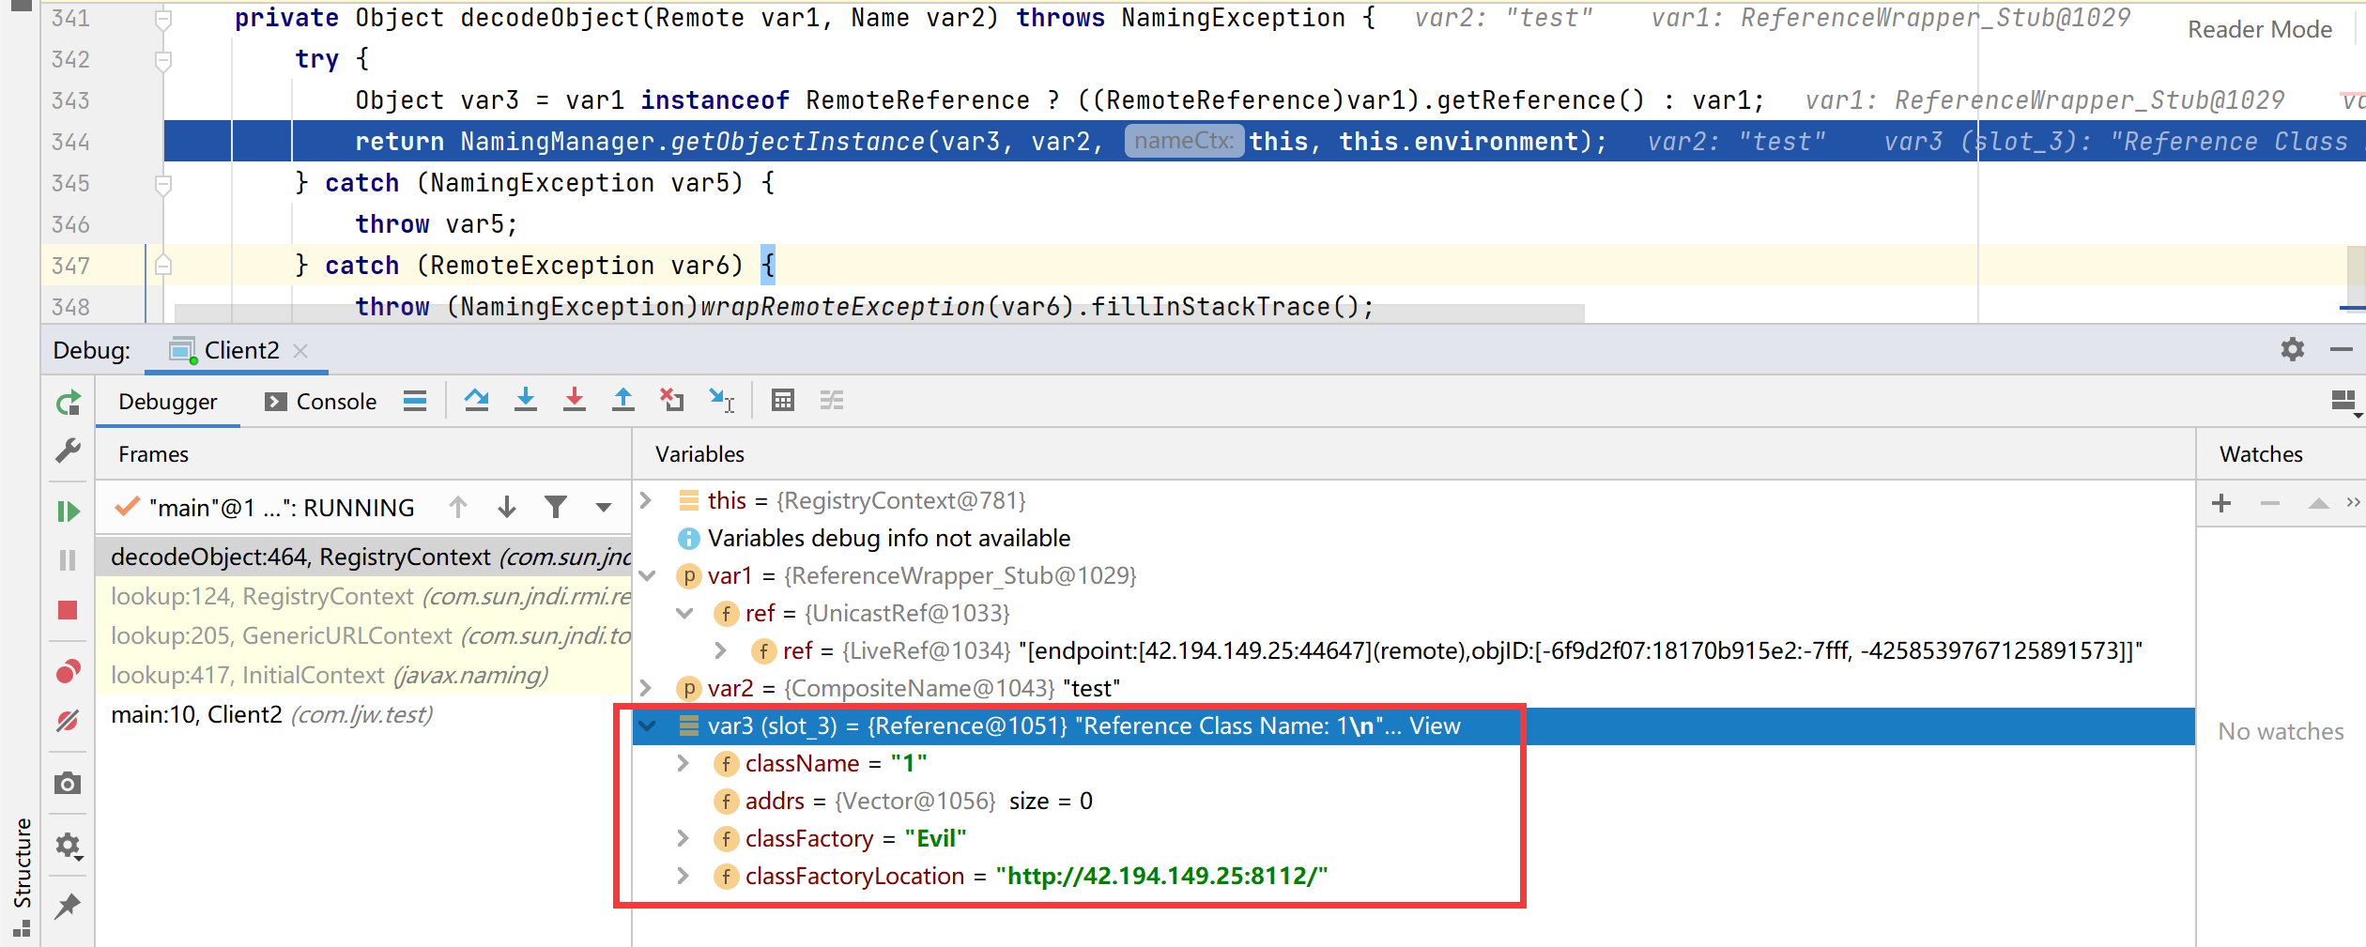
Task: View breakpoints with the red circles icon
Action: coord(68,671)
